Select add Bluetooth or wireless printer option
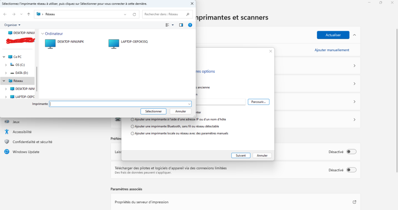398x210 pixels. [133, 126]
